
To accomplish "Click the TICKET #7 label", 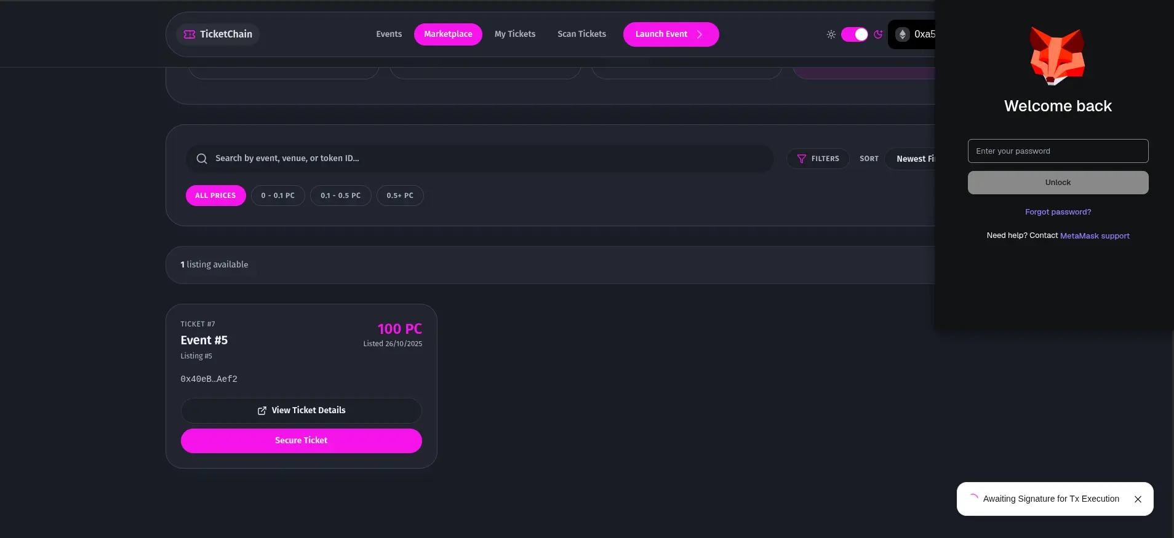I will click(198, 324).
